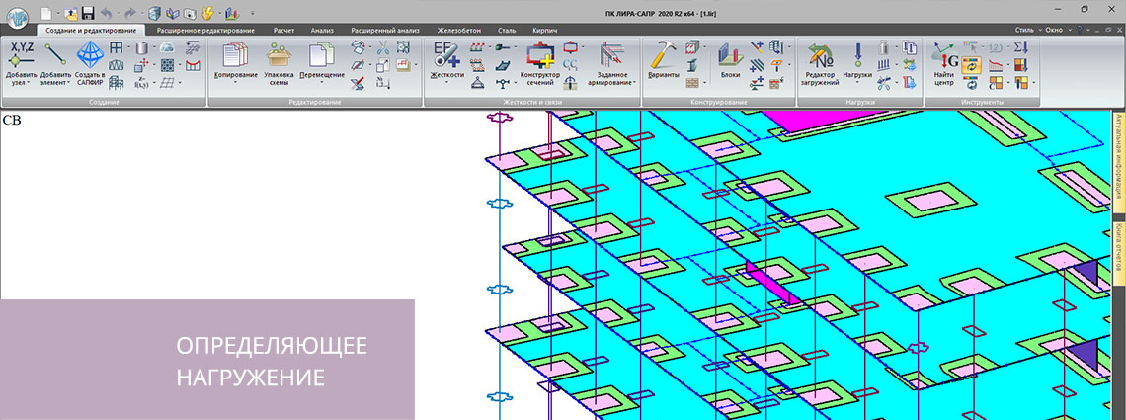
Task: Select the Add element tool
Action: coord(55,61)
